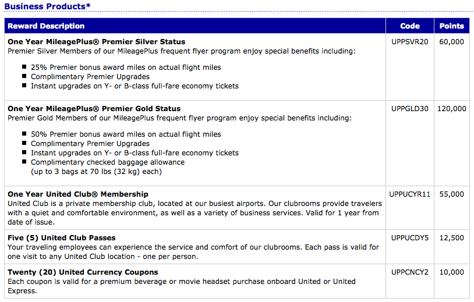Click the 60,000 points value

[x=451, y=42]
